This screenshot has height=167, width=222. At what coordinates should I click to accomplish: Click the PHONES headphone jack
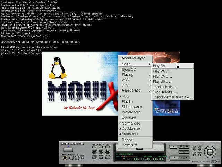pos(65,158)
